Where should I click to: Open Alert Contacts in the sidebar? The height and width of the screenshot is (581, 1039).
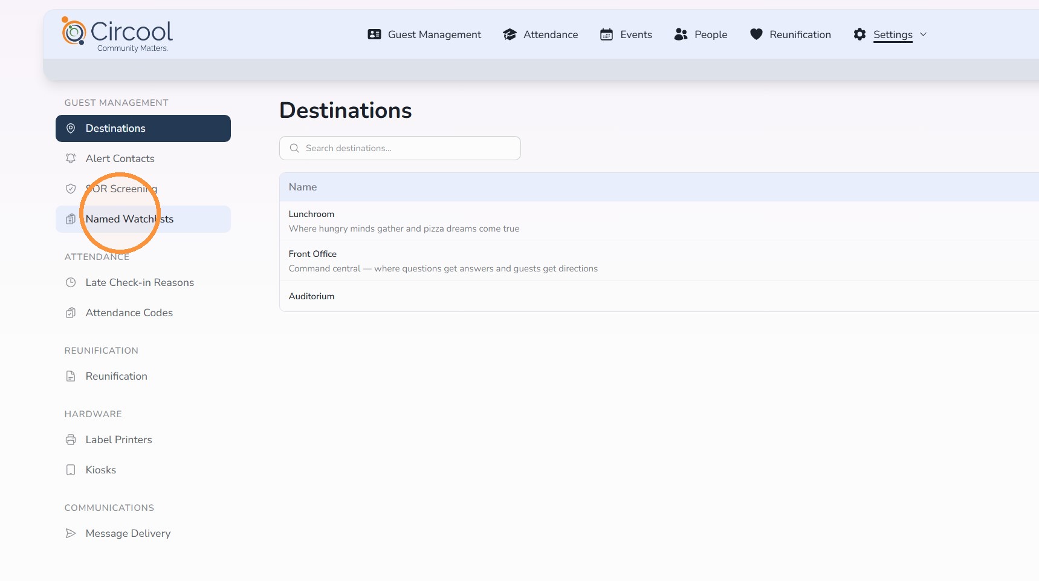(x=143, y=158)
